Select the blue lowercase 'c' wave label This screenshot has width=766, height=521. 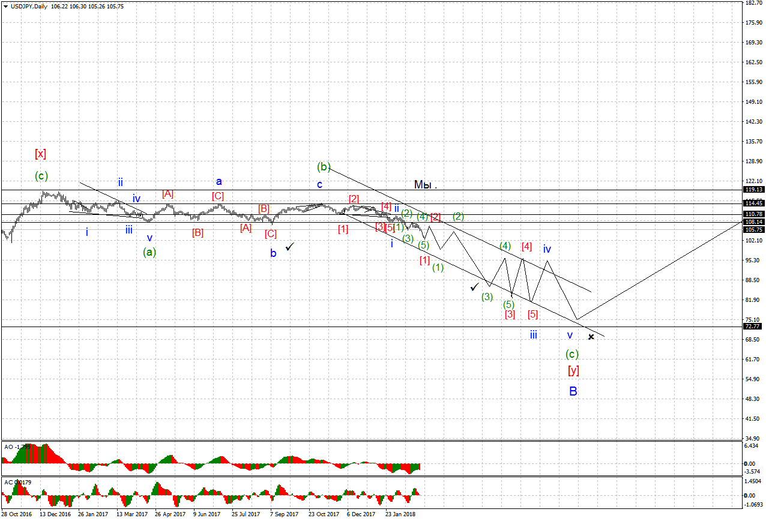pyautogui.click(x=320, y=184)
